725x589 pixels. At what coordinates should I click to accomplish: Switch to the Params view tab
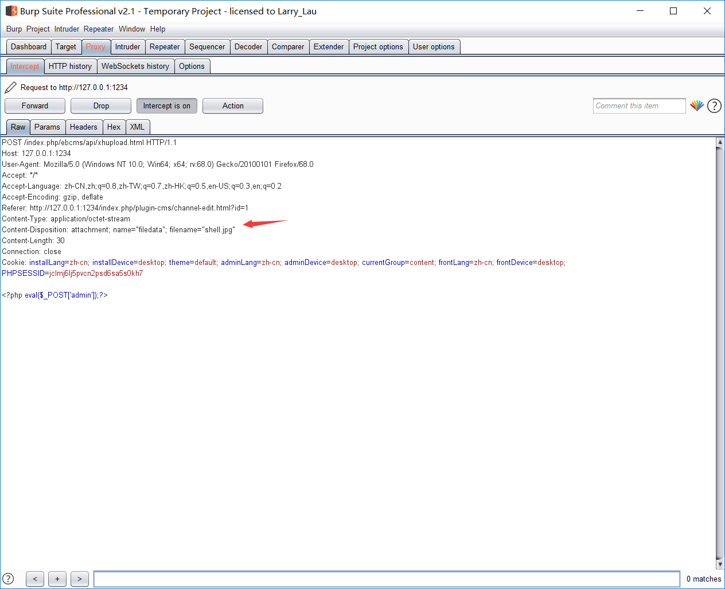(x=47, y=127)
